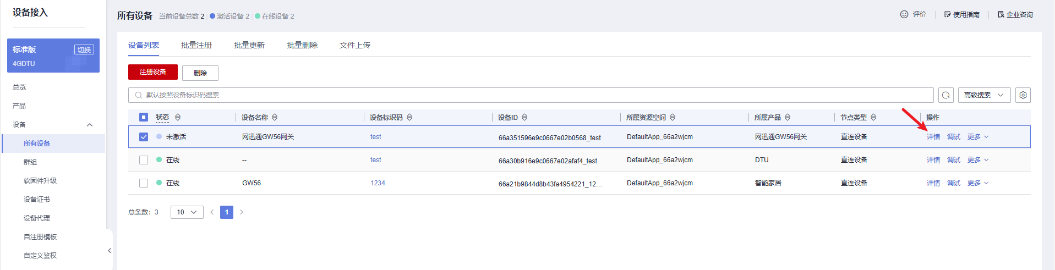Screen dimensions: 1055x270
Task: Click the 评价 smiley face icon
Action: pos(904,14)
